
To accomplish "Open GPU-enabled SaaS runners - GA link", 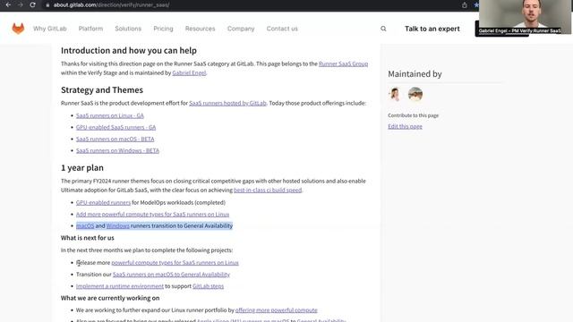I will (x=115, y=127).
